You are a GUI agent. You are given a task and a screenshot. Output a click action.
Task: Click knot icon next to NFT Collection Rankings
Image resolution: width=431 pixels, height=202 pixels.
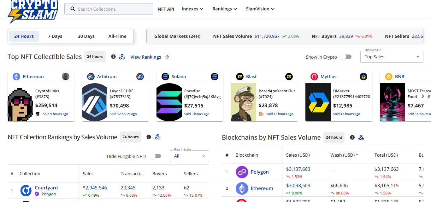(x=158, y=137)
